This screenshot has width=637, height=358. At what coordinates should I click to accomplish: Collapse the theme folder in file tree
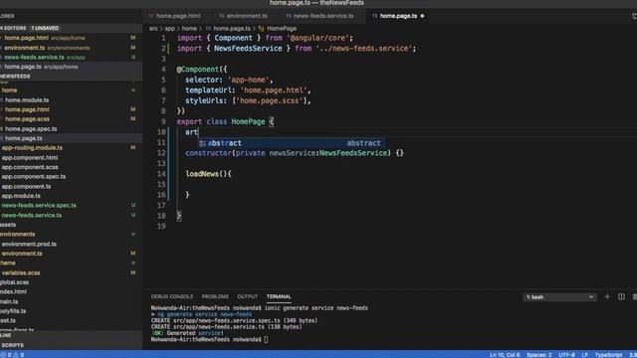8,263
